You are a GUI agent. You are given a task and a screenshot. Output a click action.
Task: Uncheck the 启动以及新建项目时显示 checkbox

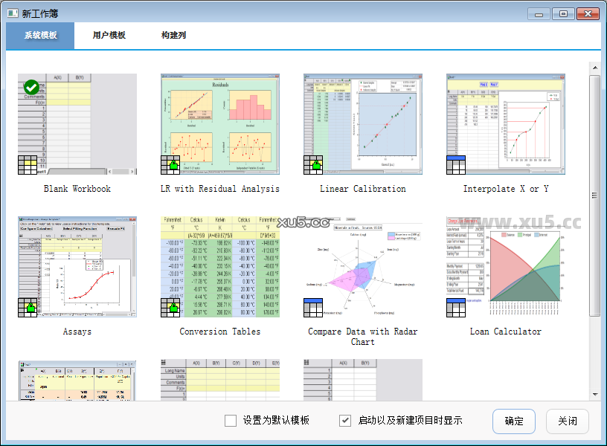point(345,421)
